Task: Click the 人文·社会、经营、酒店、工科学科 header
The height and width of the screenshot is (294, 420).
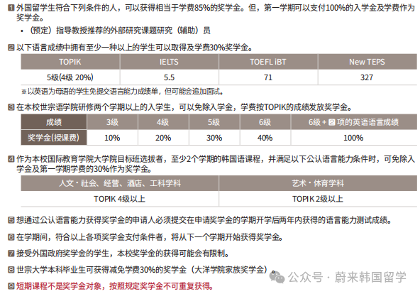Action: 120,183
